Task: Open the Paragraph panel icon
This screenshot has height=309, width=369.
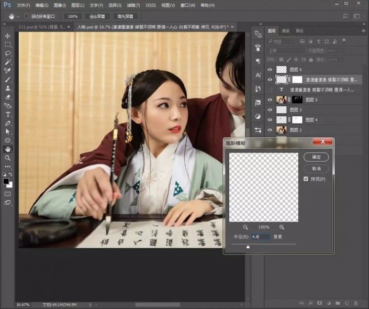Action: click(258, 61)
